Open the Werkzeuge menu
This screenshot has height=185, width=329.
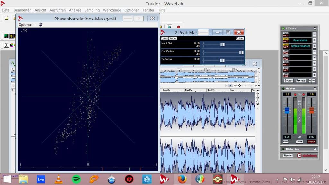112,10
